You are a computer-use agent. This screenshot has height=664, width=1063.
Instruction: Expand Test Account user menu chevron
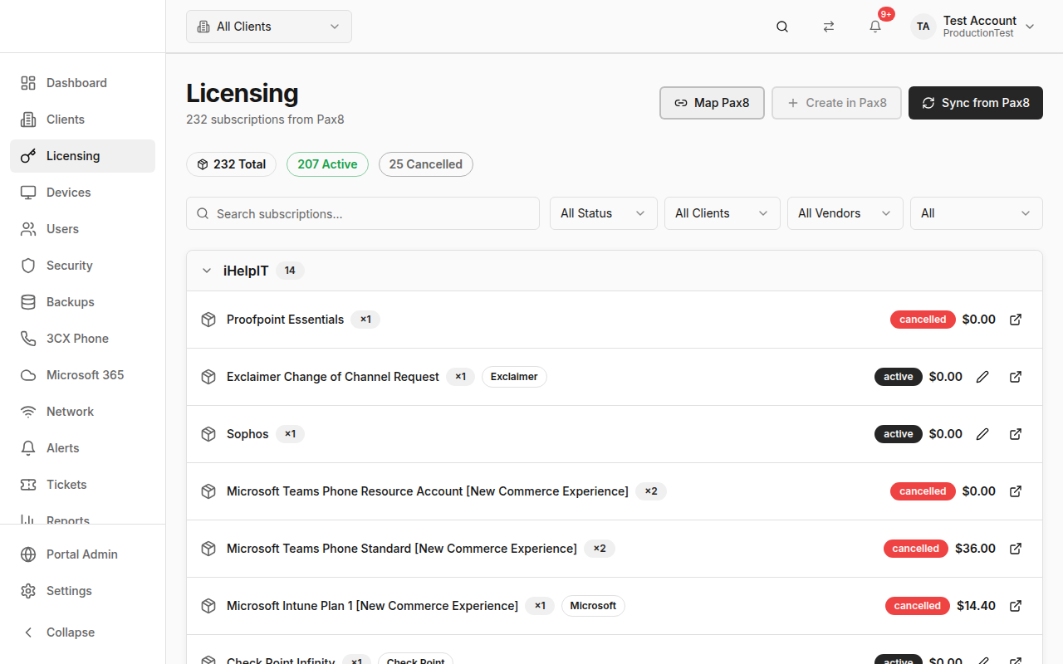click(x=1030, y=27)
